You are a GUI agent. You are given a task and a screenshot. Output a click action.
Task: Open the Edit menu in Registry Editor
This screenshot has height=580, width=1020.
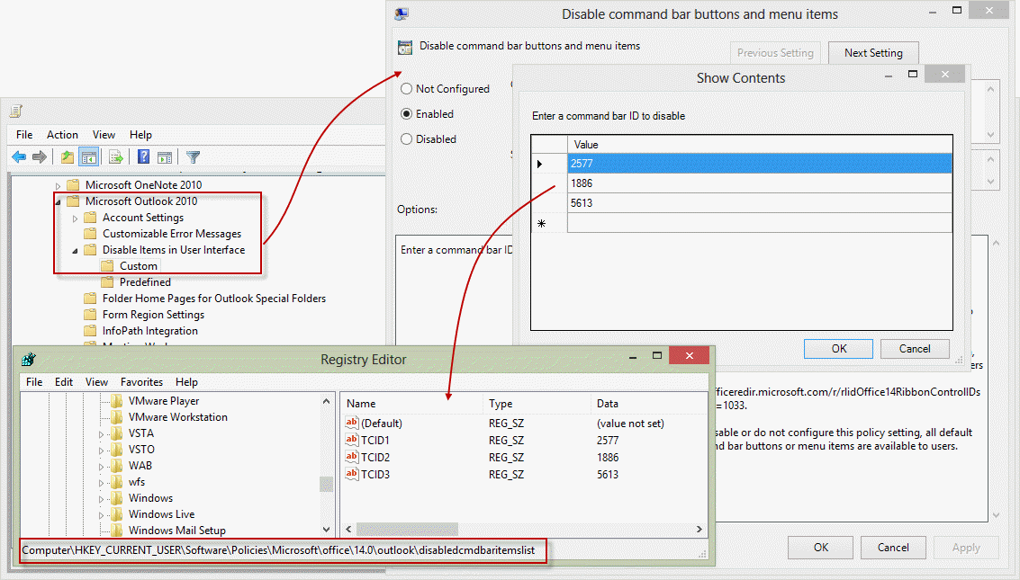(64, 382)
